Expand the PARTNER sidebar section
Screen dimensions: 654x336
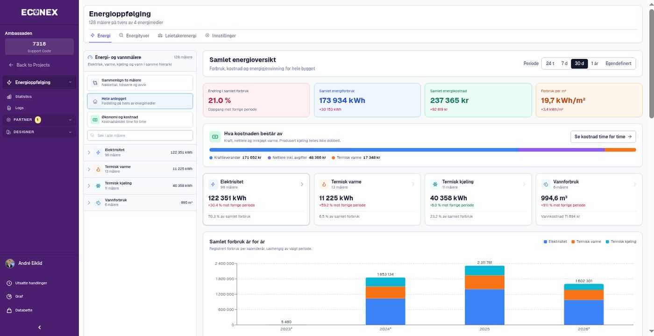point(39,120)
